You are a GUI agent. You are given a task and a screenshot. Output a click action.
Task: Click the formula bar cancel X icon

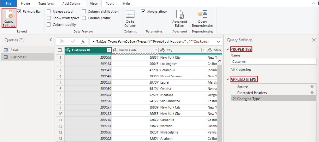click(62, 42)
